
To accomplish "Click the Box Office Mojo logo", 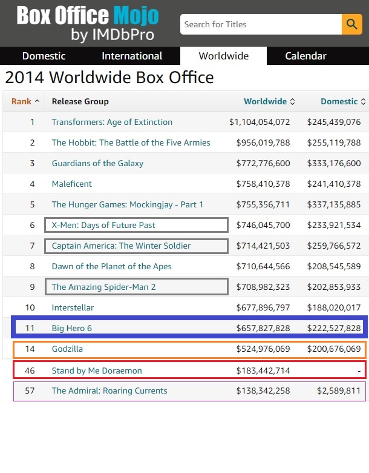I will coord(88,24).
